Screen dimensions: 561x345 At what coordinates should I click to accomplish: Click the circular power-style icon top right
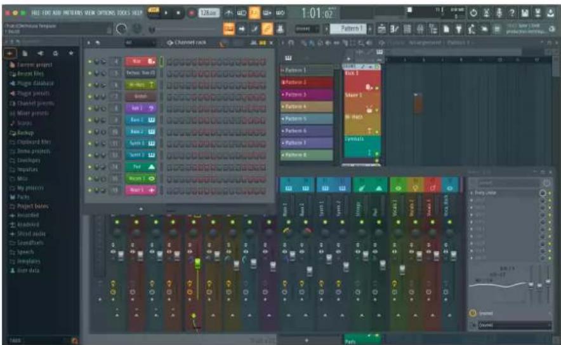coord(473,13)
